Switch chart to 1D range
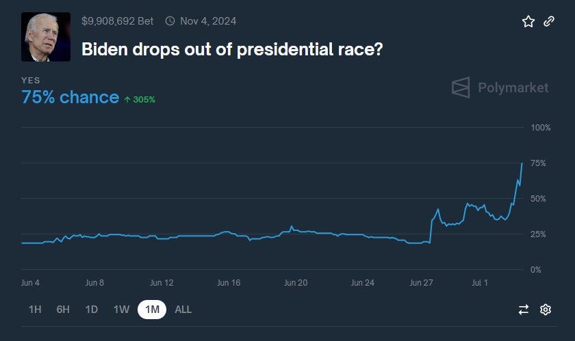Image resolution: width=575 pixels, height=341 pixels. coord(92,310)
